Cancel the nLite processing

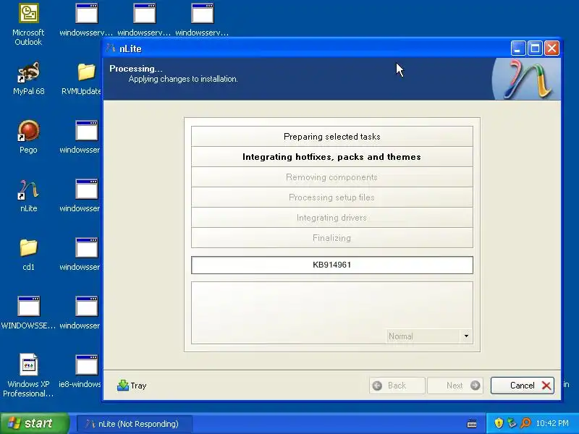coord(522,386)
